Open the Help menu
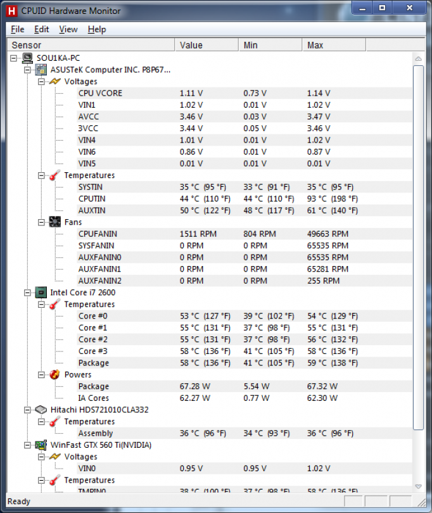 pyautogui.click(x=97, y=29)
